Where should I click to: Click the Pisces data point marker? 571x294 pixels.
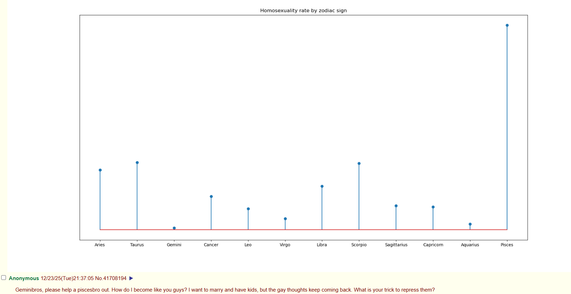[x=507, y=25]
